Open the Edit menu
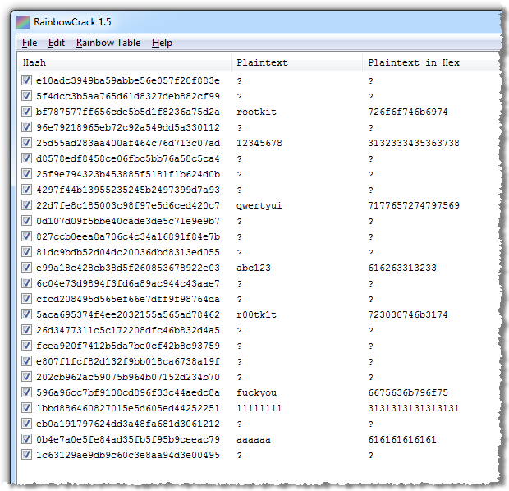 [x=57, y=43]
